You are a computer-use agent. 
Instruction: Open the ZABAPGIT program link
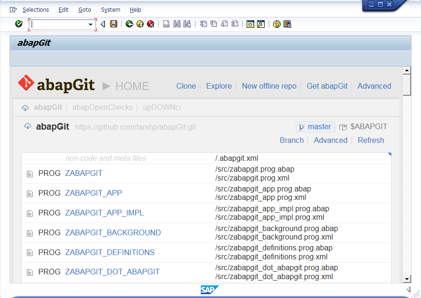[x=84, y=174]
